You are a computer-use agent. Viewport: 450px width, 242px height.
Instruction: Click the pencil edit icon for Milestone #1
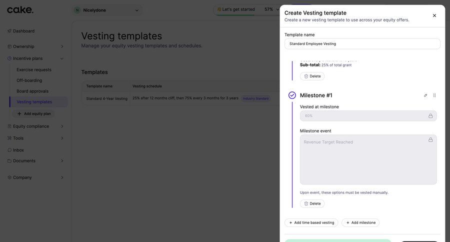point(425,95)
